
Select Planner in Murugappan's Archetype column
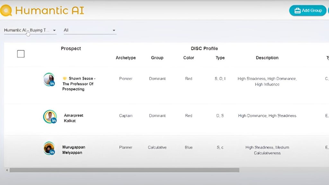(126, 147)
